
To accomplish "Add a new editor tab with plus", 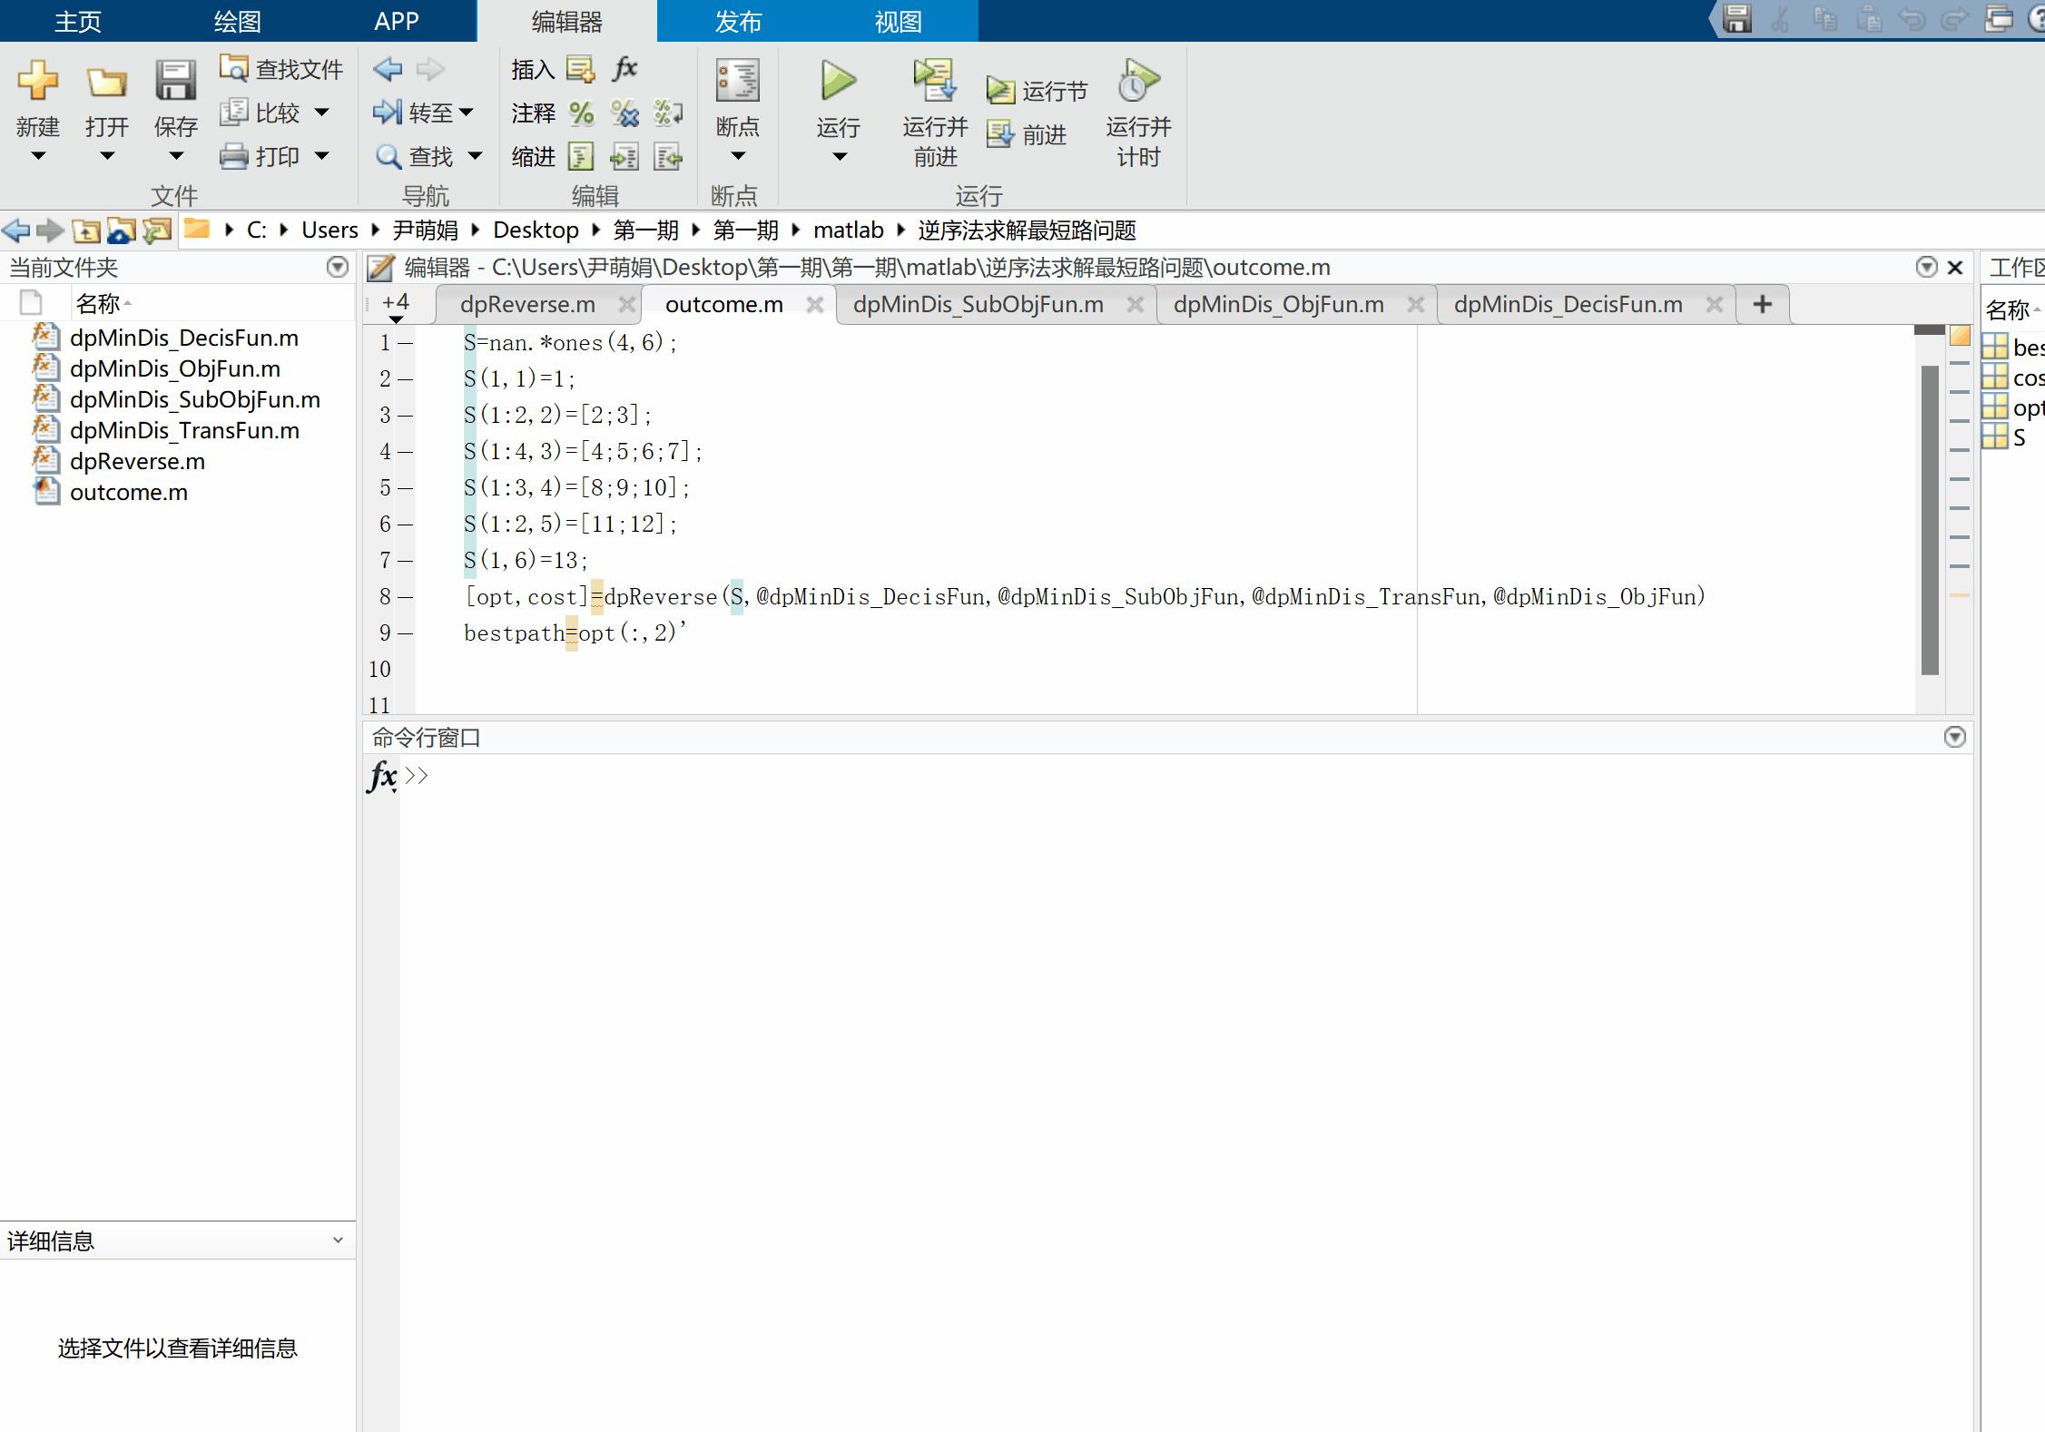I will coord(1762,305).
